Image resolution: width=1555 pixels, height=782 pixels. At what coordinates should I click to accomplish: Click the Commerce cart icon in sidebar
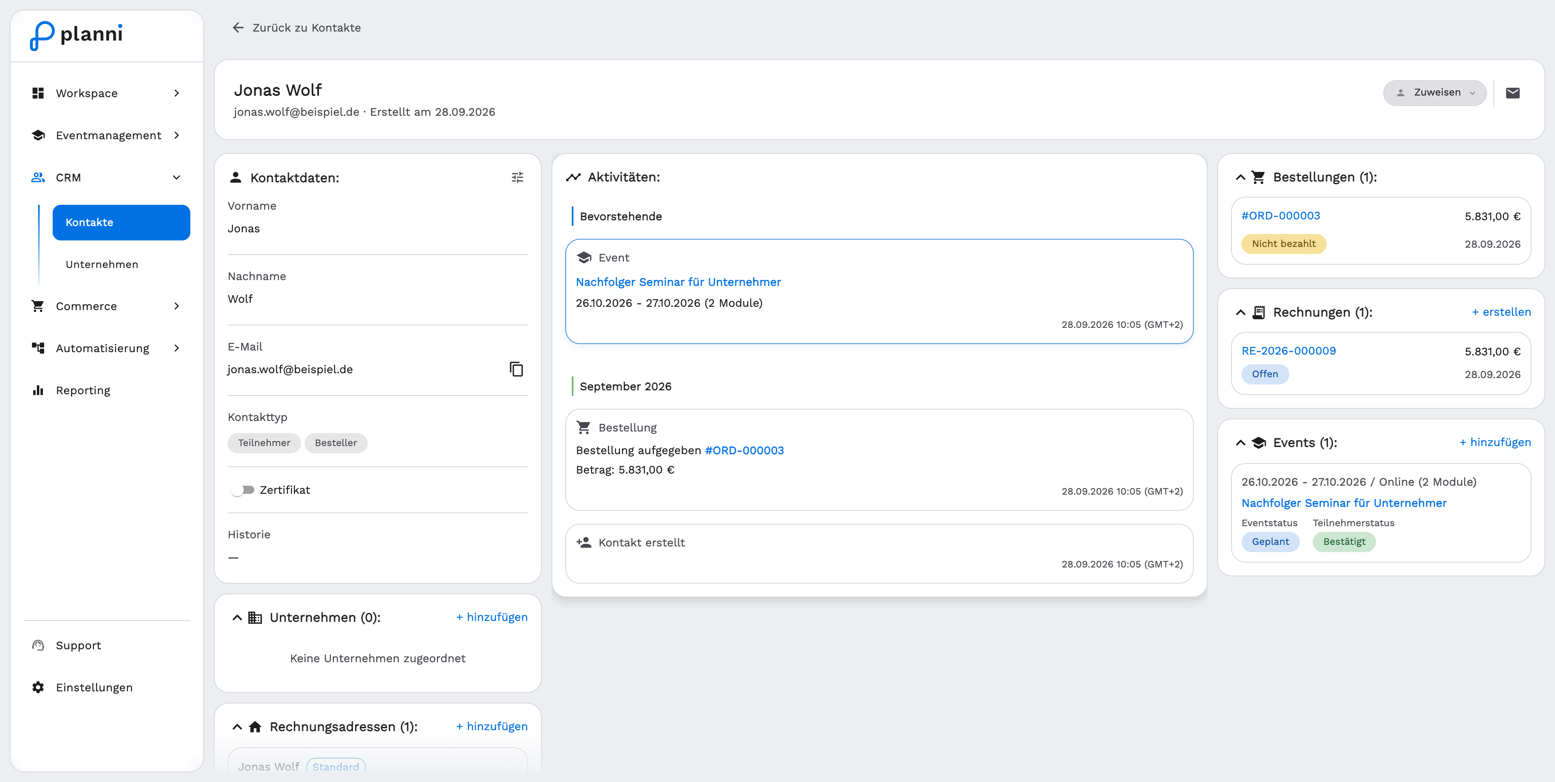[38, 306]
